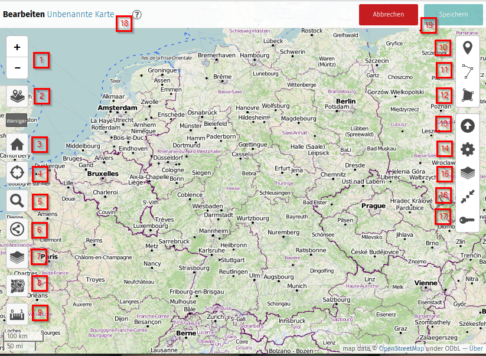Select the draw polyline tool

(468, 71)
